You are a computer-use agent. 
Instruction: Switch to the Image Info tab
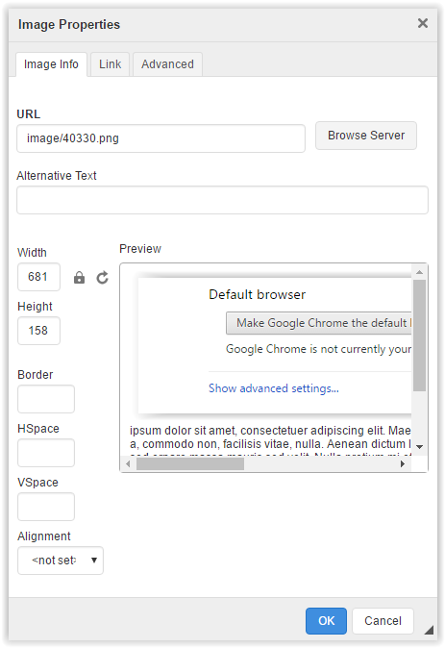point(51,64)
